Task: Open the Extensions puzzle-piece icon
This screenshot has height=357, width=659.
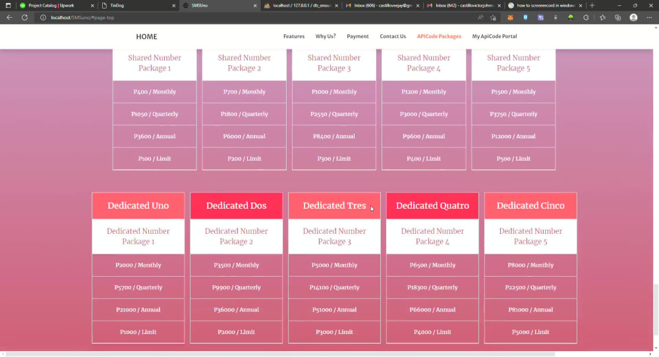Action: click(x=586, y=18)
